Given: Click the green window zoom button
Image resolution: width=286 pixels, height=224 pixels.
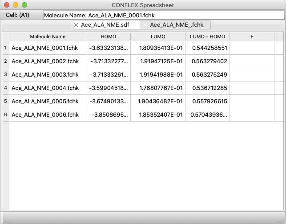Looking at the screenshot, I should 24,5.
